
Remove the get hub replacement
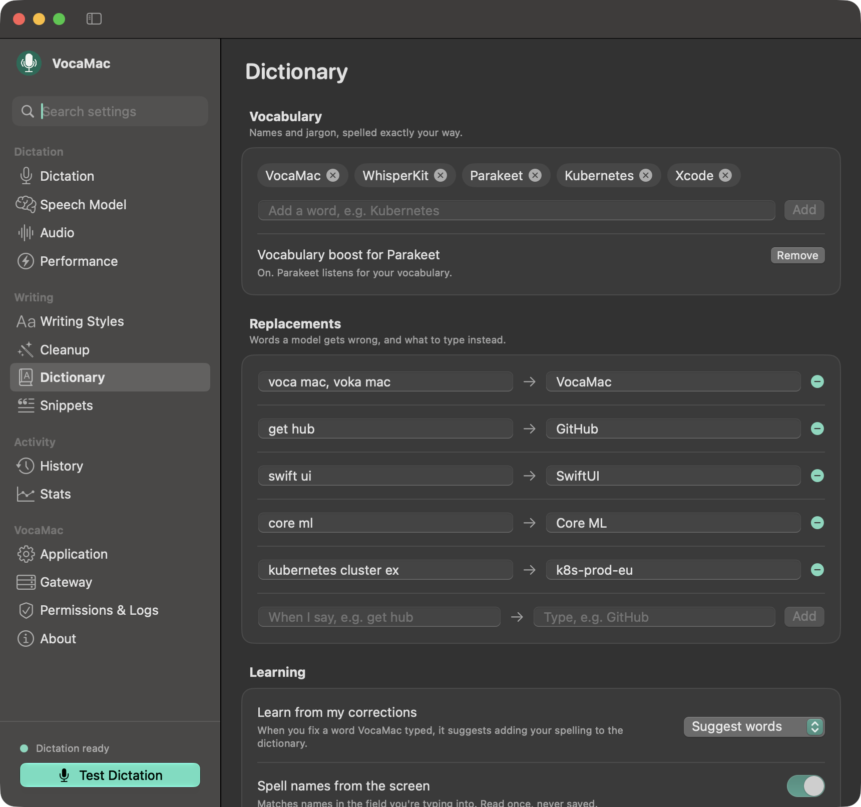click(817, 429)
